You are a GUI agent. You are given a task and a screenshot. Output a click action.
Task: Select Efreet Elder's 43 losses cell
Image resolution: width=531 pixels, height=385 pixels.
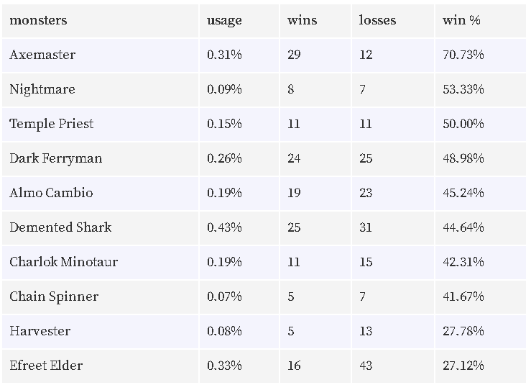pos(366,366)
